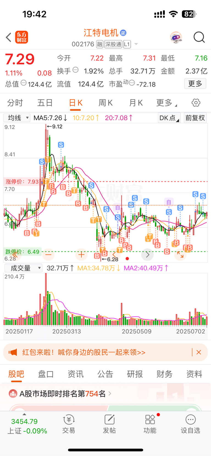Open the 财务 tab
The image size is (211, 456).
click(165, 374)
